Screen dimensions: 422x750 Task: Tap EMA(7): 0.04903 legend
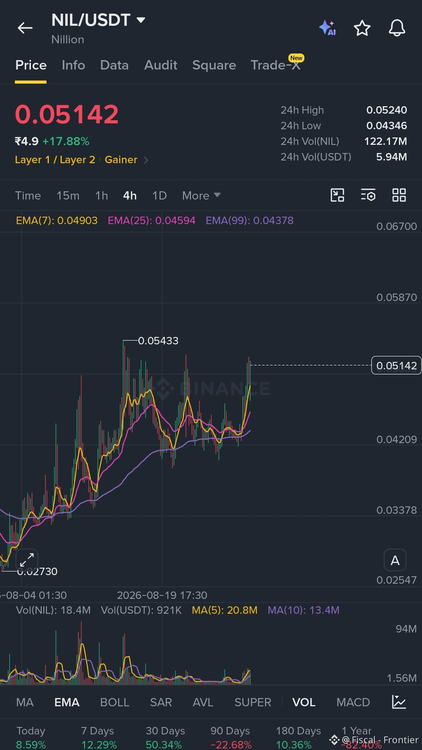click(57, 221)
